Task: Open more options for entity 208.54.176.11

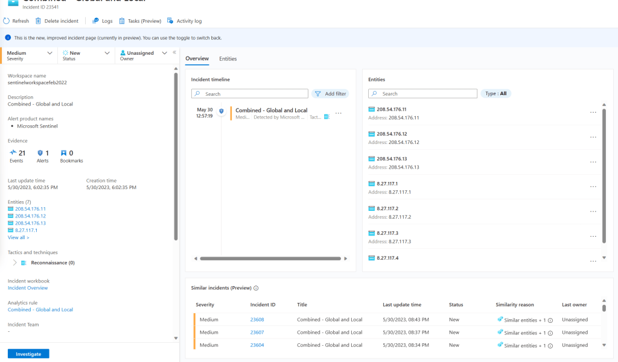Action: 593,112
